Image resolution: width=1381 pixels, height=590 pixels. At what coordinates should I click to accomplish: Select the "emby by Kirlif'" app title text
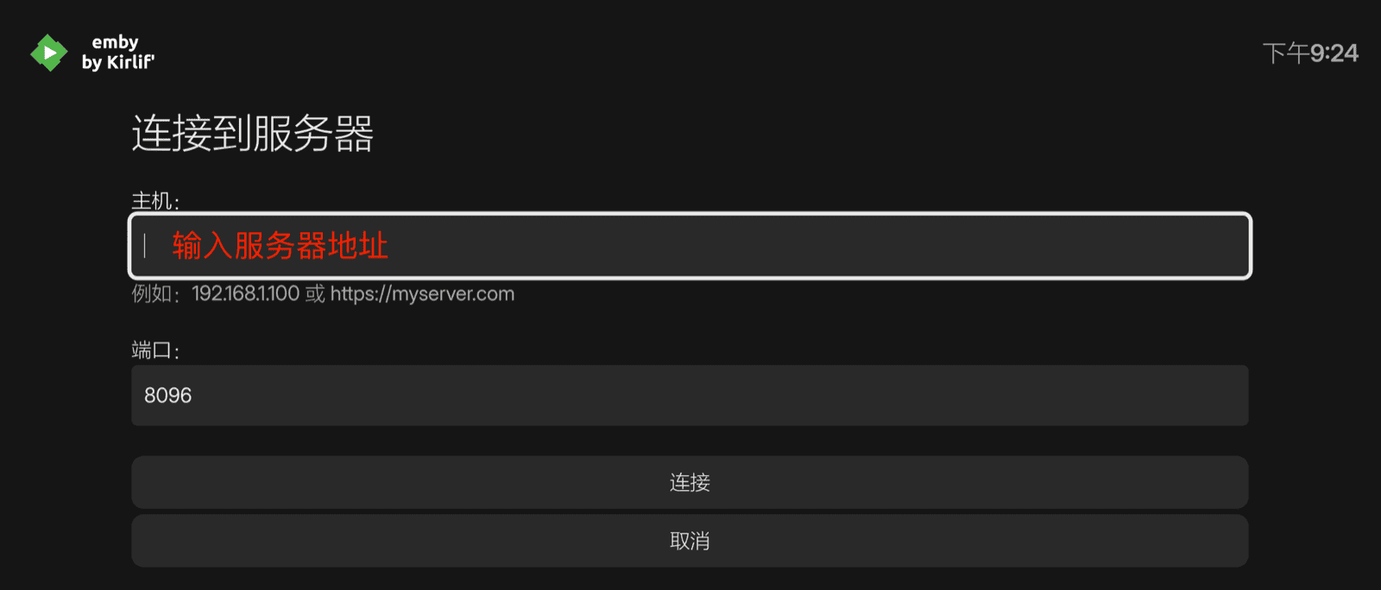[x=118, y=53]
